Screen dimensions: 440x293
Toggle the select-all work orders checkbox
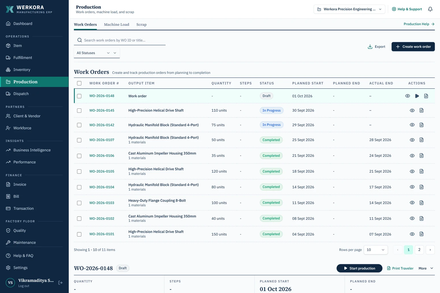(x=79, y=83)
